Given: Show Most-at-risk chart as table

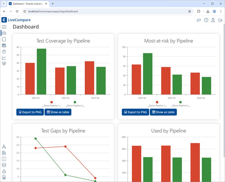Looking at the screenshot, I should point(163,112).
